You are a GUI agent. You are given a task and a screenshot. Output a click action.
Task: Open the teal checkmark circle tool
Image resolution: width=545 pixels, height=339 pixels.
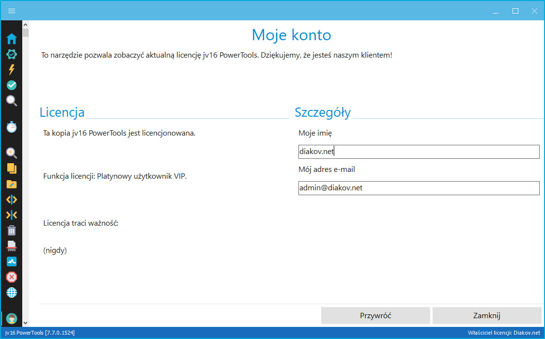point(12,85)
